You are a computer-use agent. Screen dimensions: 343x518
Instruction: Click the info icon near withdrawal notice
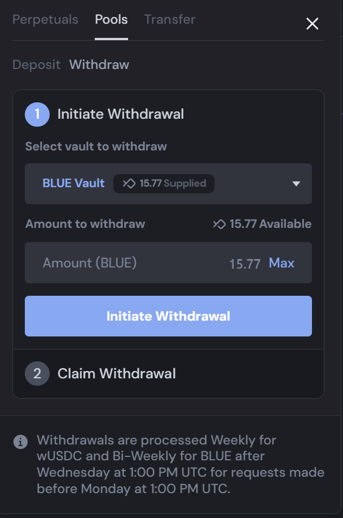click(x=20, y=442)
